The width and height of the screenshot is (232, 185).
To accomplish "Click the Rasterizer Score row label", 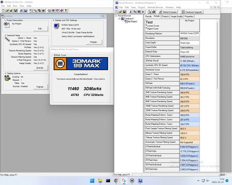I will pos(162,70).
